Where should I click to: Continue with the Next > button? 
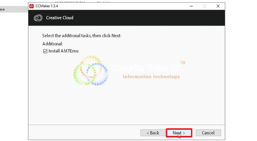179,133
